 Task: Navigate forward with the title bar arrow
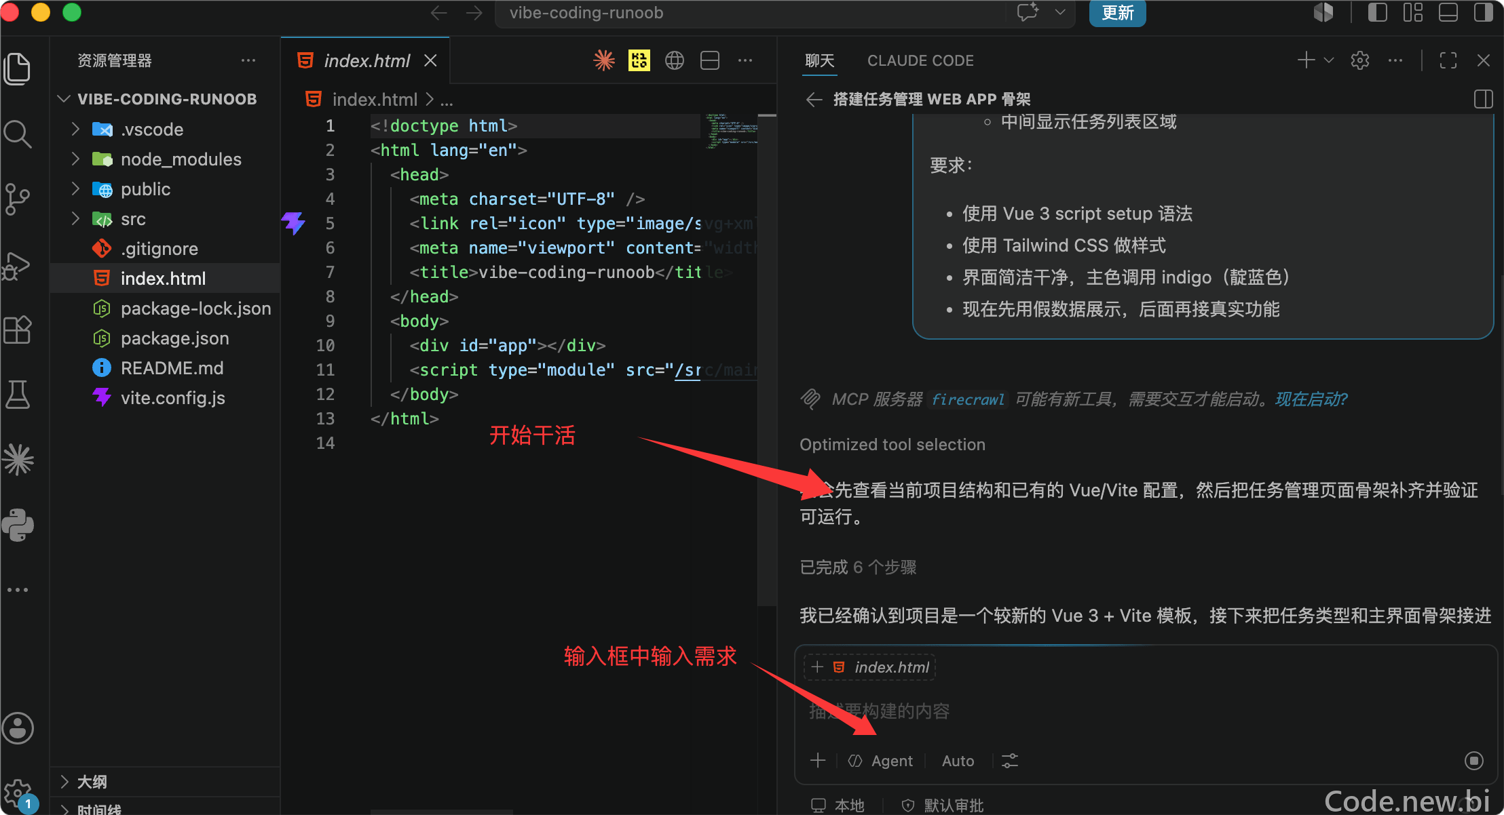tap(474, 13)
